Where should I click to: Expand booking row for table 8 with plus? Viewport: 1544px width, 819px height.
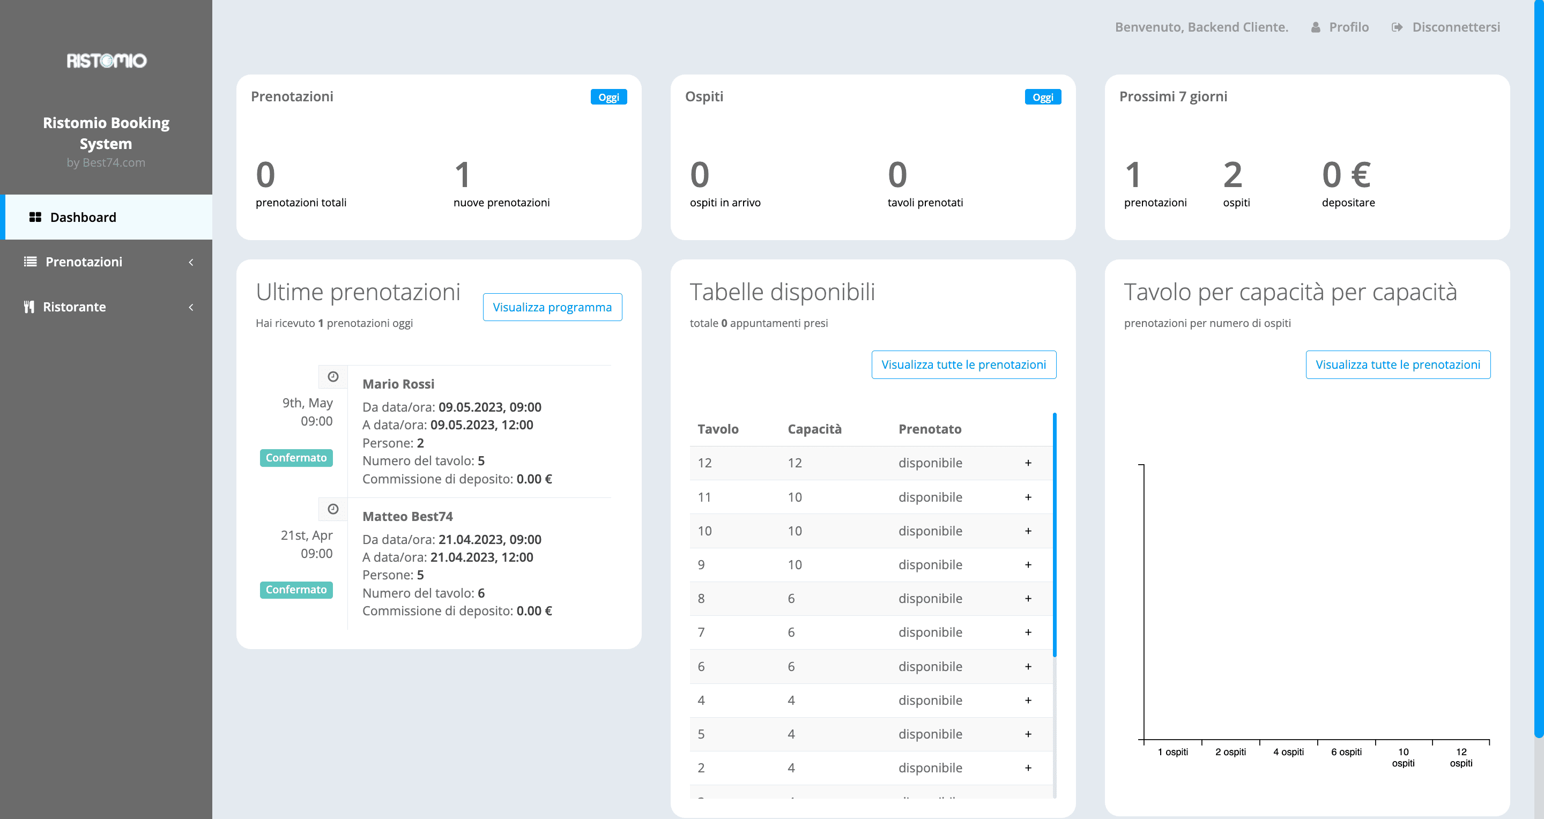pos(1028,598)
